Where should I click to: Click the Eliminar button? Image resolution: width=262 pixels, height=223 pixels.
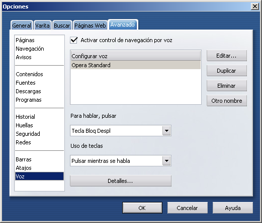227,86
